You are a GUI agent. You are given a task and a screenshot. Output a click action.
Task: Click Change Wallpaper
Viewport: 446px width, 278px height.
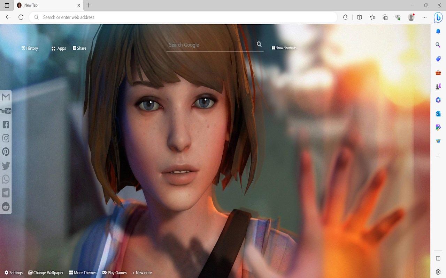tap(46, 273)
